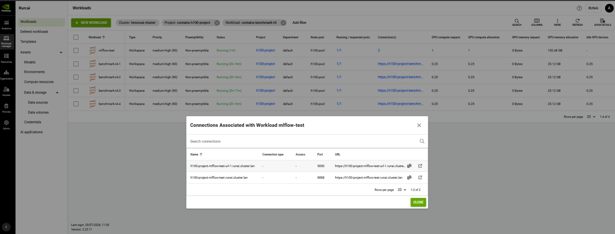The height and width of the screenshot is (234, 615).
Task: Open Analytics in the left sidebar
Action: (6, 25)
